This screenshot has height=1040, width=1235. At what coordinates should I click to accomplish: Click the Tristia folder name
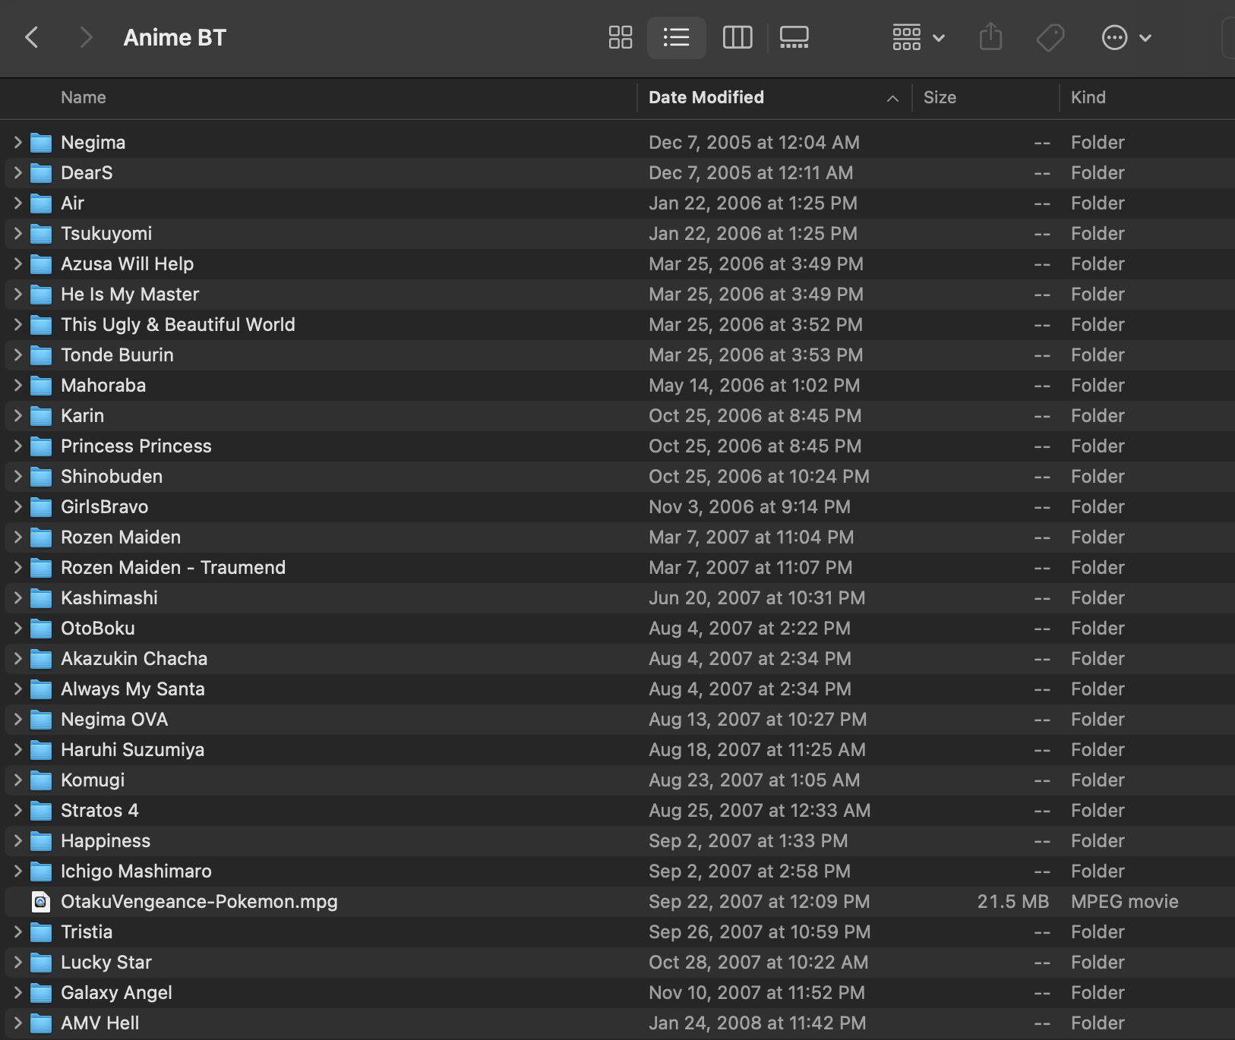(87, 931)
